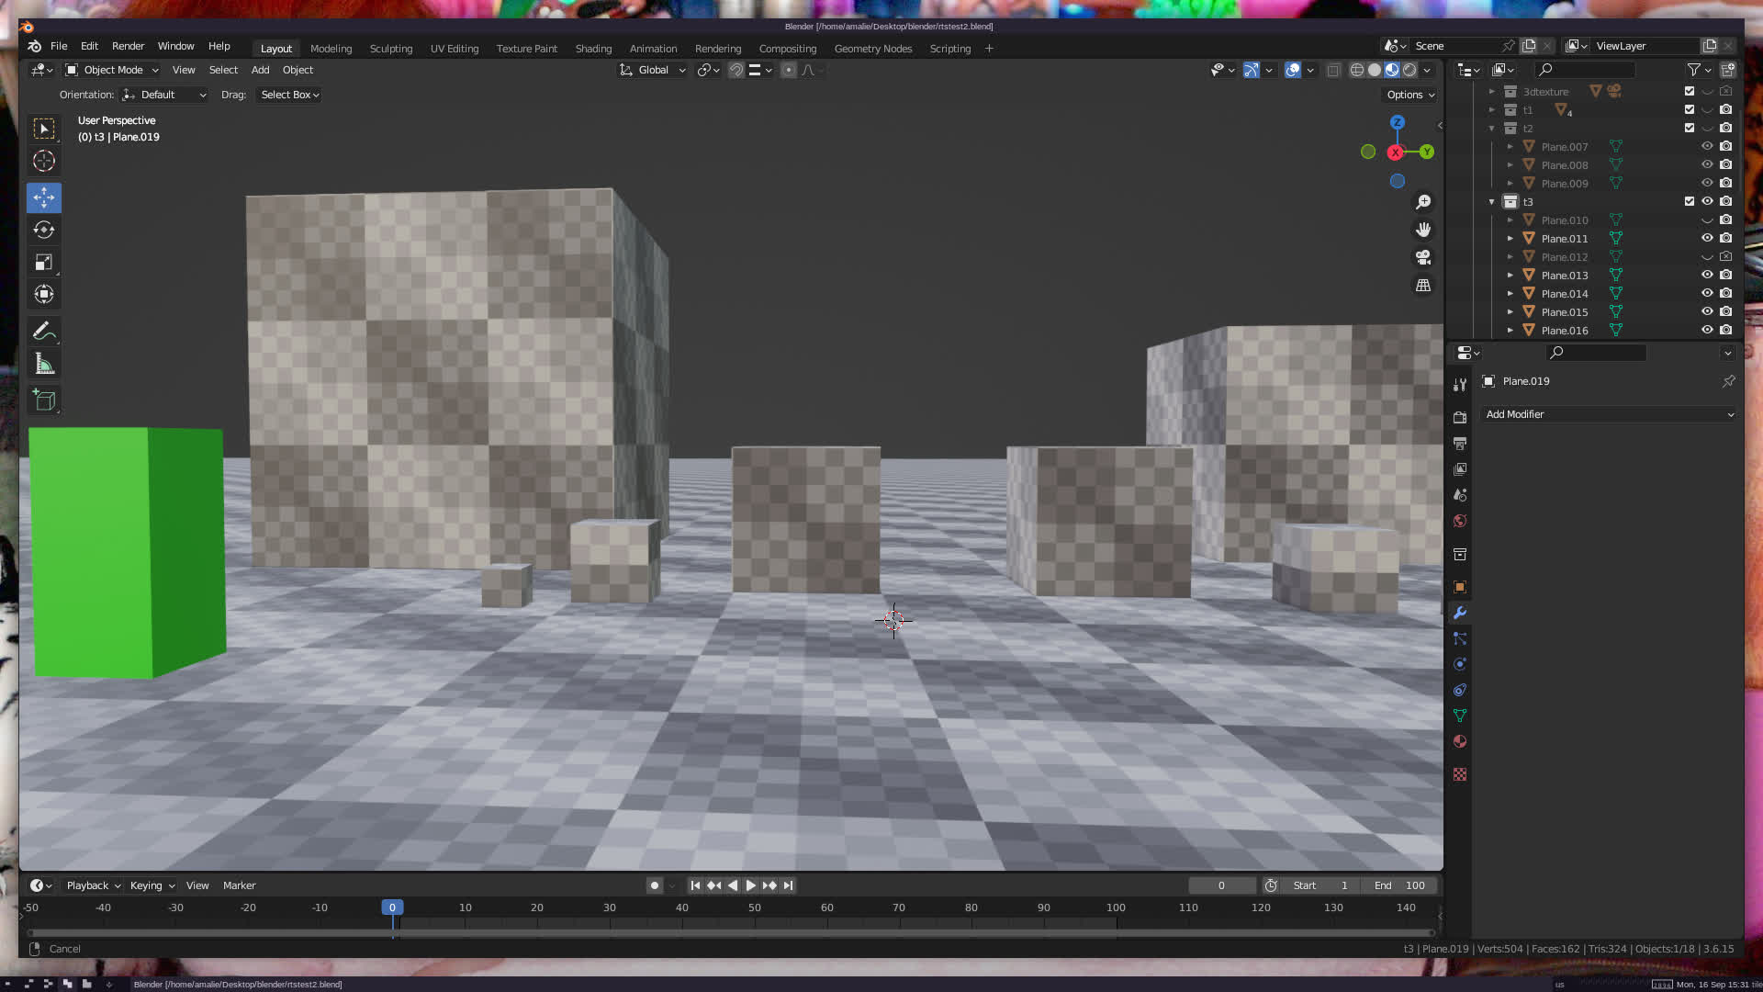1763x992 pixels.
Task: Open the Add Modifier dropdown
Action: coord(1609,414)
